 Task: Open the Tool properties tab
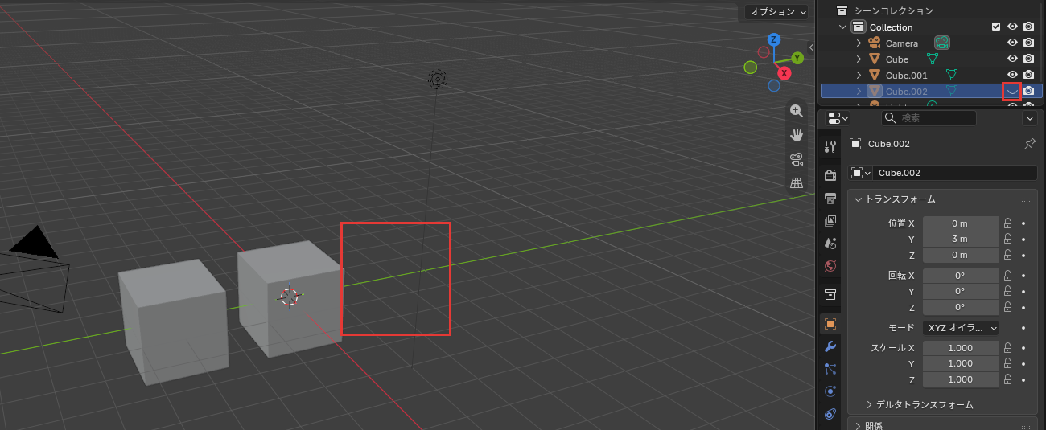830,146
